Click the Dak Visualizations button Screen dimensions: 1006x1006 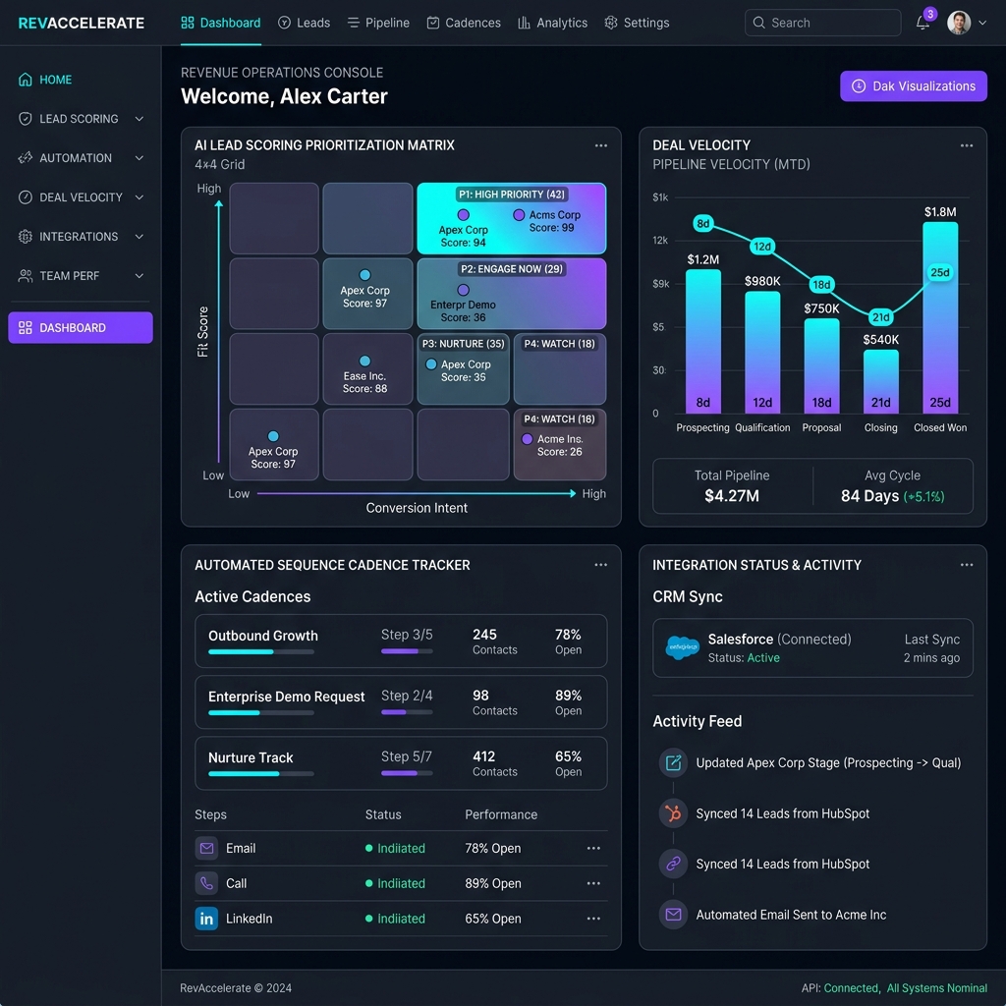coord(913,86)
